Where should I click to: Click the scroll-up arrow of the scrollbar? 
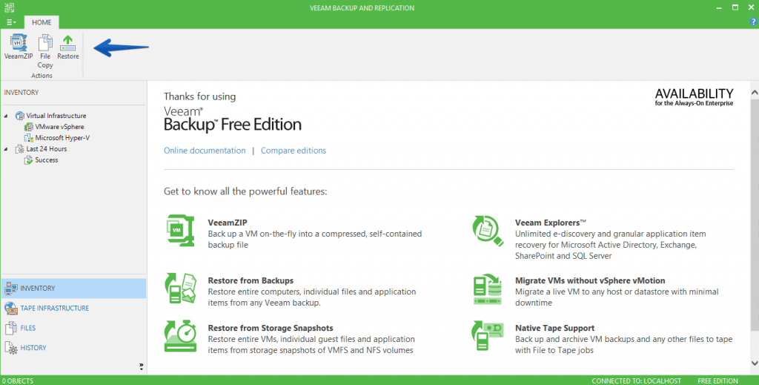coord(754,93)
